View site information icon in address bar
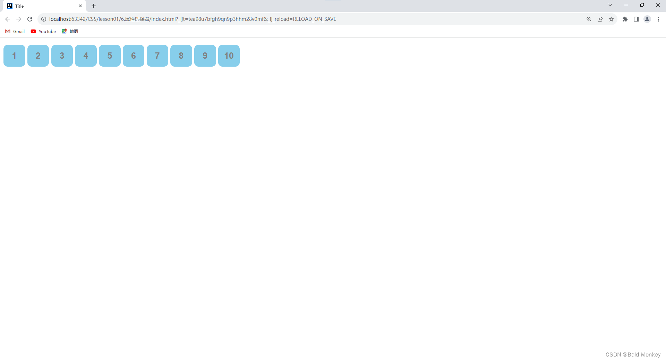666x361 pixels. pyautogui.click(x=44, y=19)
